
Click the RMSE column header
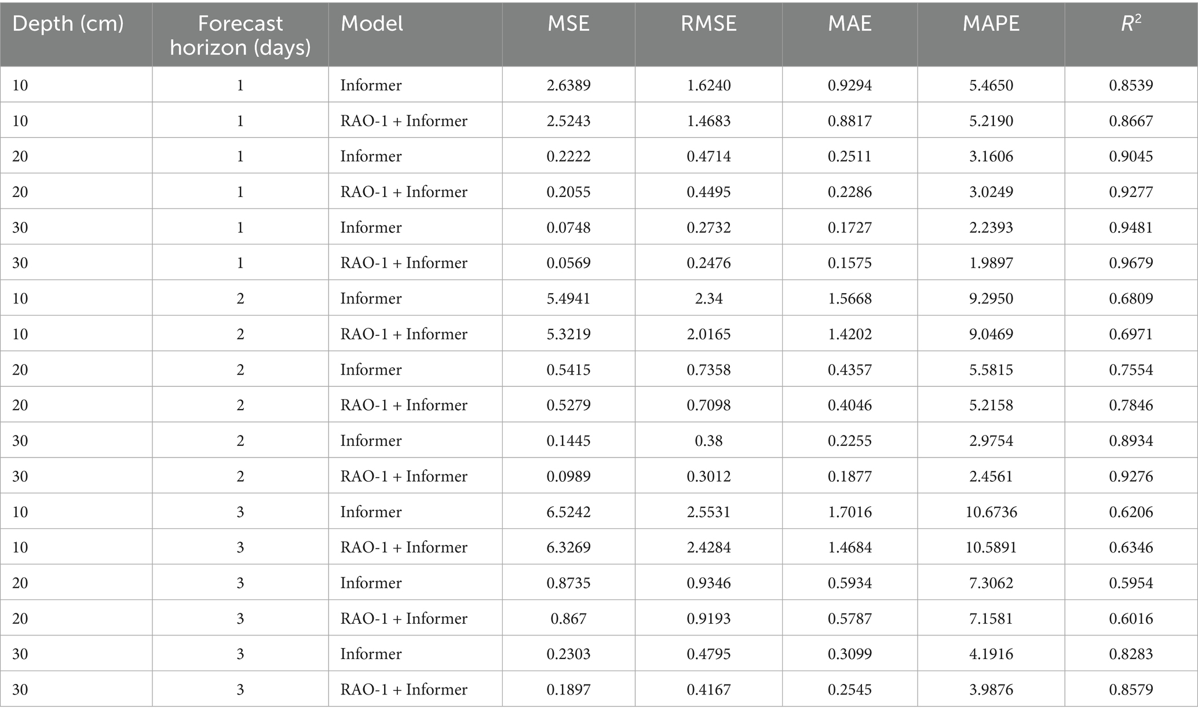click(x=708, y=24)
